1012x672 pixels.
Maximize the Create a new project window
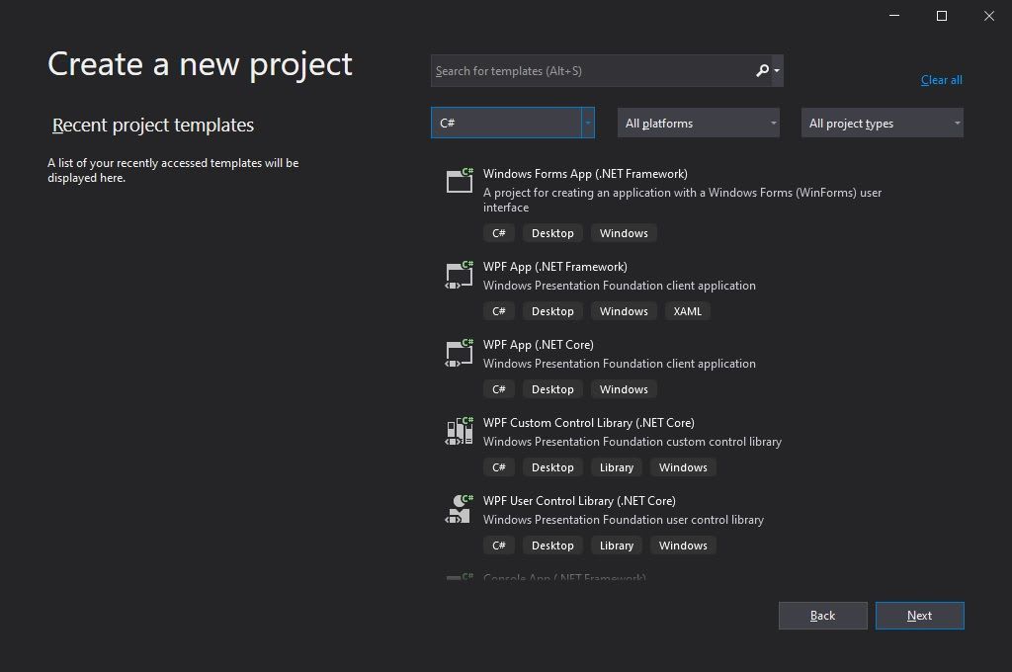pos(942,16)
